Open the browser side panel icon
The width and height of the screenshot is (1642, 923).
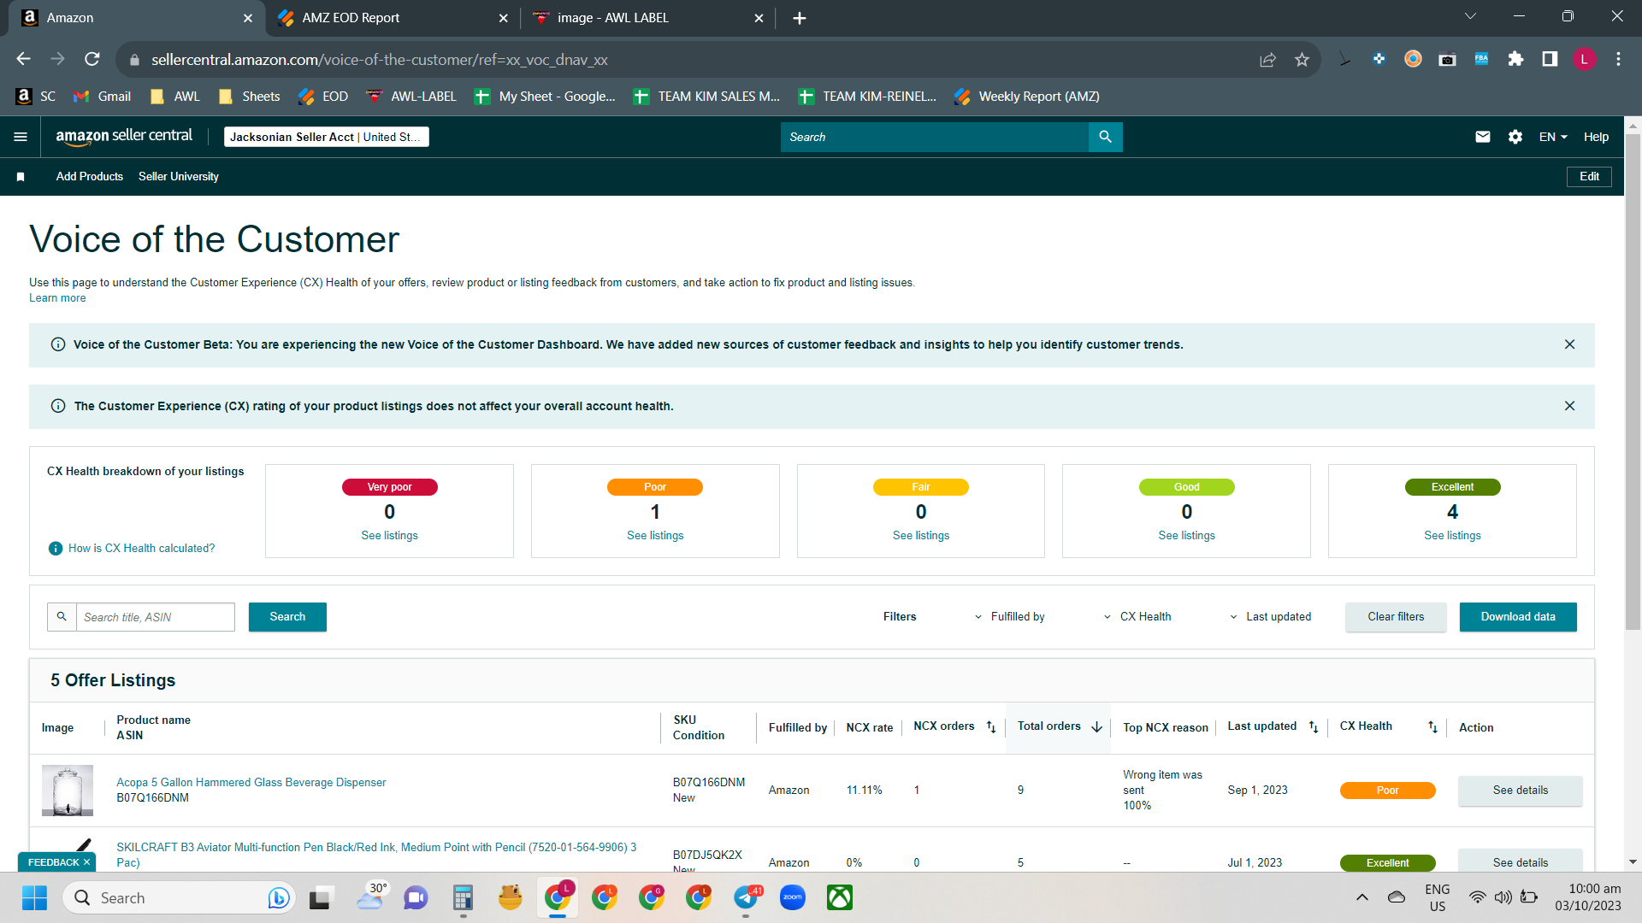pyautogui.click(x=1550, y=59)
